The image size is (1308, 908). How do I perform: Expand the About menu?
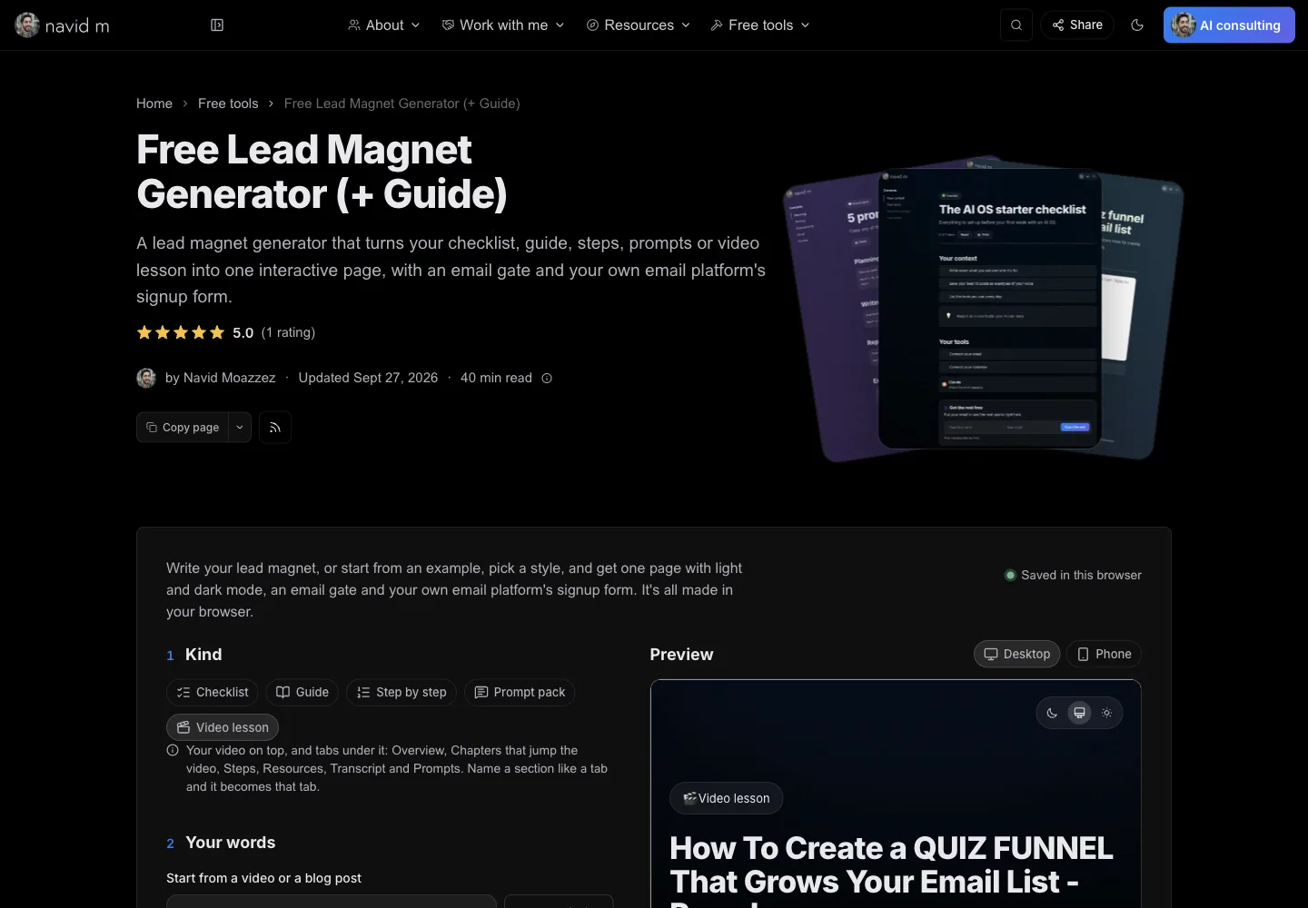click(x=384, y=25)
